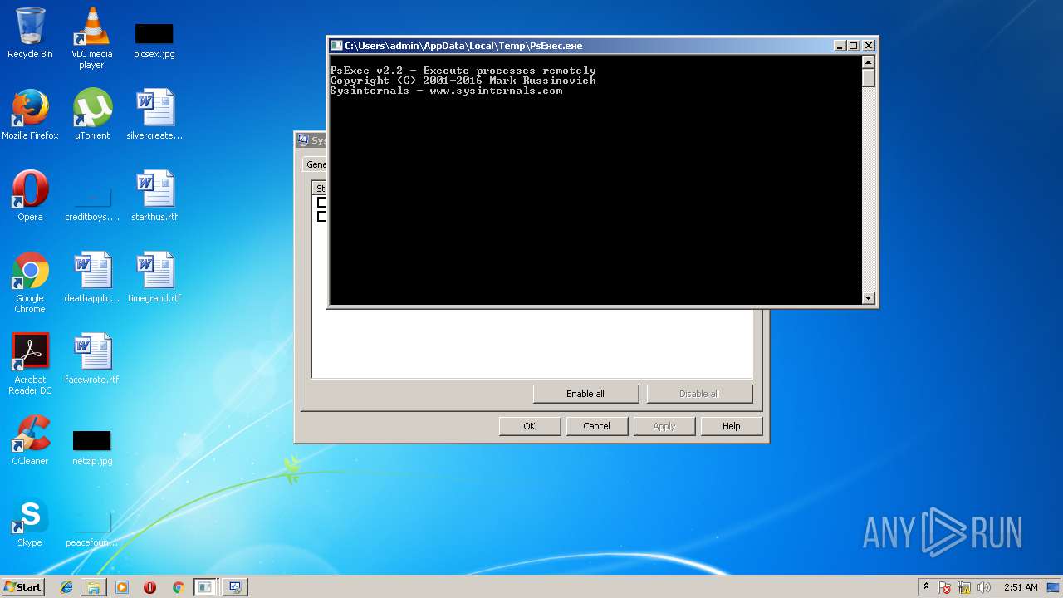
Task: Launch Opera from the desktop
Action: [x=30, y=196]
